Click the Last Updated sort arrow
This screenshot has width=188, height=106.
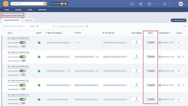point(169,33)
